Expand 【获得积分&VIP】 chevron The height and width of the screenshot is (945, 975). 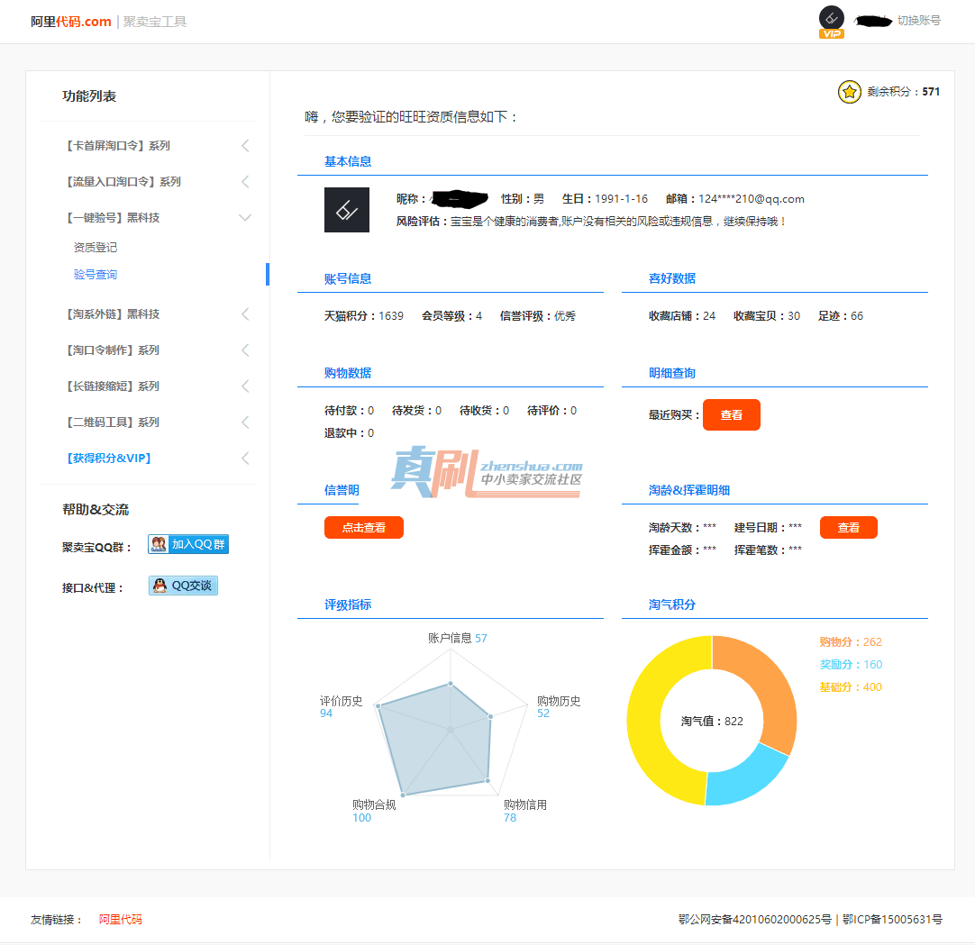pyautogui.click(x=246, y=459)
